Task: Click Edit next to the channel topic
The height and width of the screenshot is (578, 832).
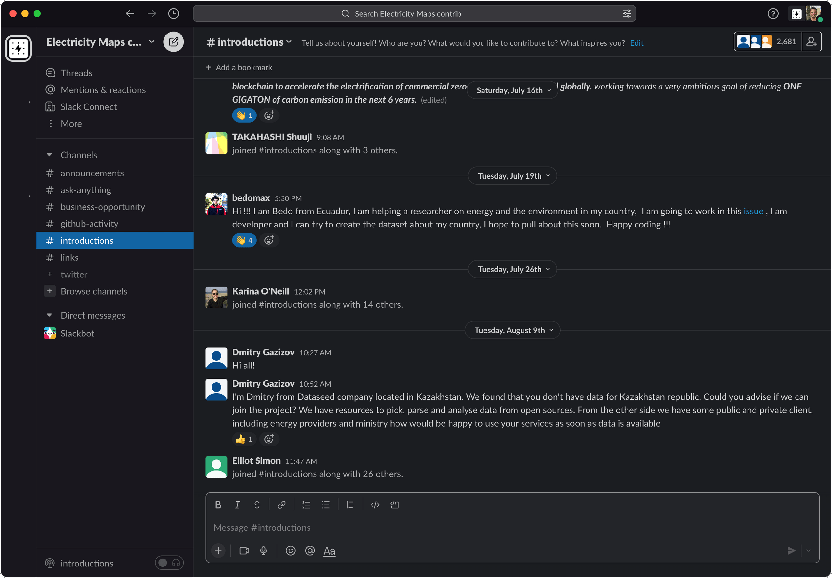Action: 636,43
